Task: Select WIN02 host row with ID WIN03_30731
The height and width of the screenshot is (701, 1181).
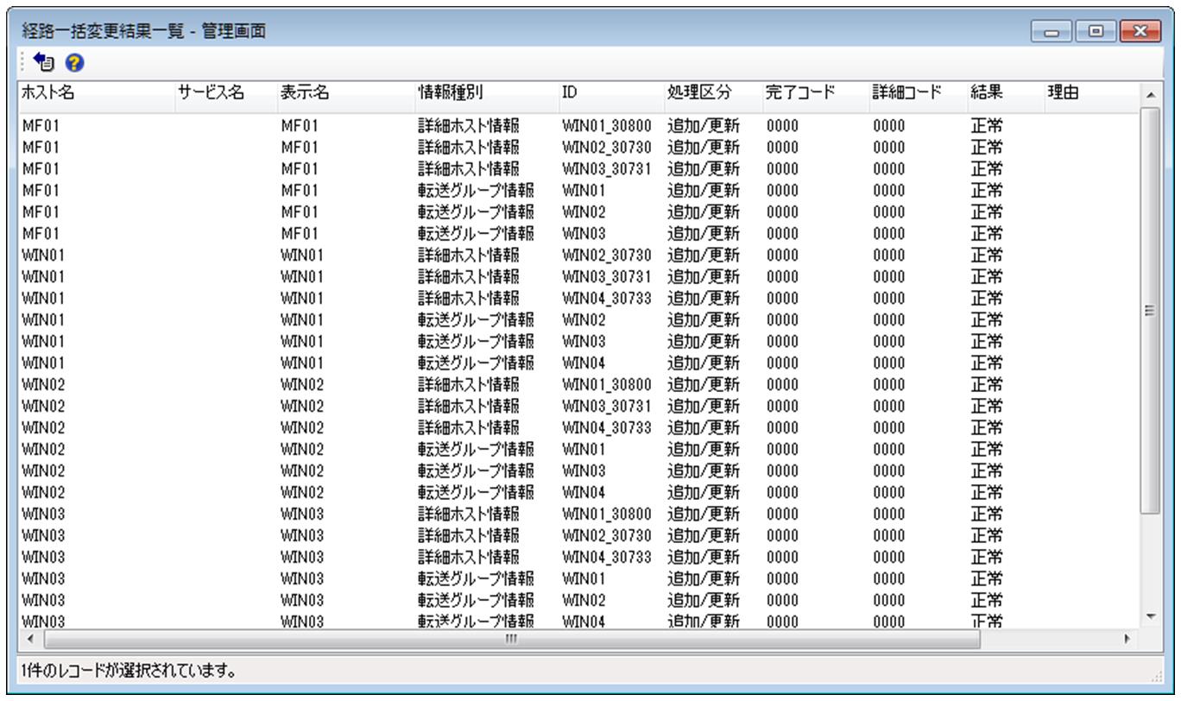Action: 579,406
